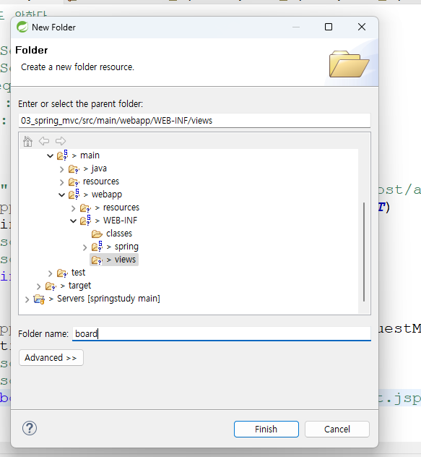Click the Back arrow icon in tree toolbar
This screenshot has height=457, width=421.
(44, 141)
